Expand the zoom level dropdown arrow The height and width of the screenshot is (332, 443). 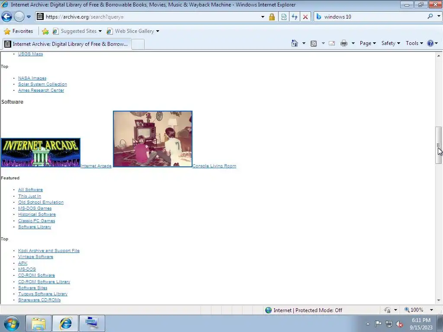pos(431,310)
